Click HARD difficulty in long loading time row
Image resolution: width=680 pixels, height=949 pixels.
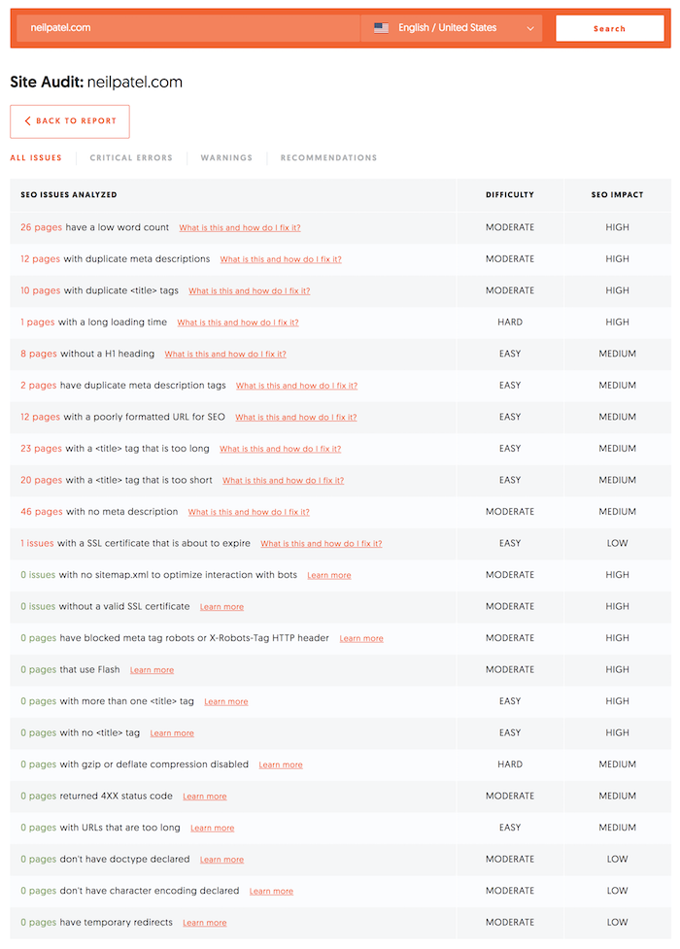coord(510,322)
